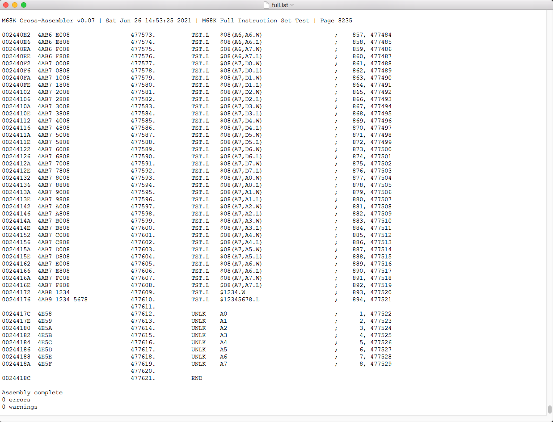Viewport: 553px width, 422px height.
Task: Click the comment "875, 477502"
Action: tap(372, 164)
